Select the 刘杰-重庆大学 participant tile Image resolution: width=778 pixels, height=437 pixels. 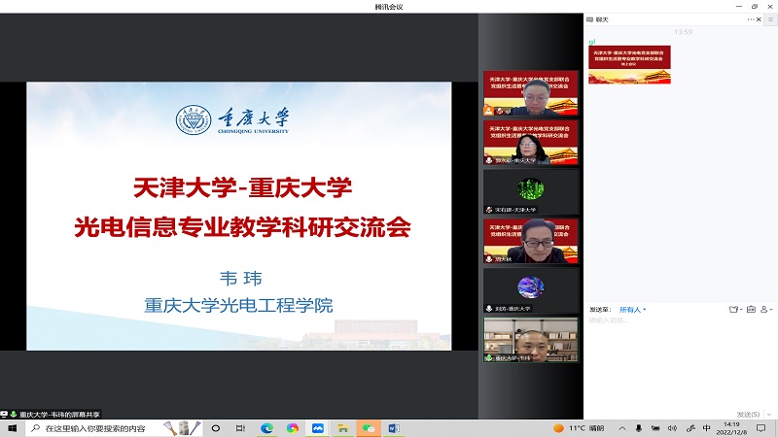[531, 290]
